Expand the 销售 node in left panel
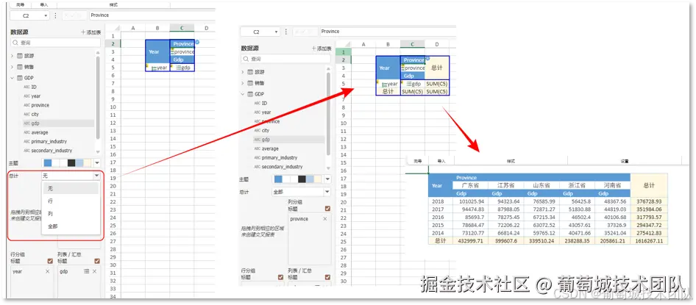This screenshot has height=305, width=696. point(12,67)
